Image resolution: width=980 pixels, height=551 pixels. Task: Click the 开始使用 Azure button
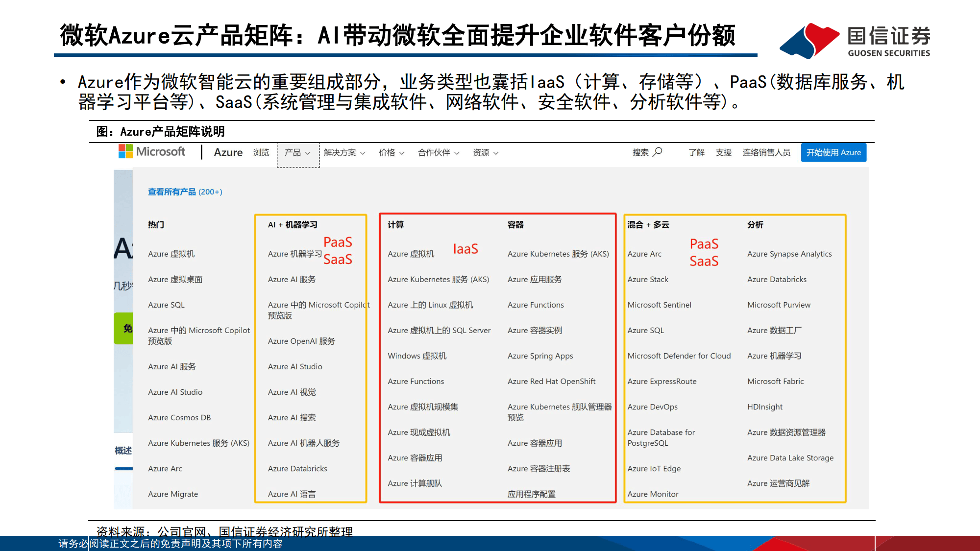pos(833,152)
